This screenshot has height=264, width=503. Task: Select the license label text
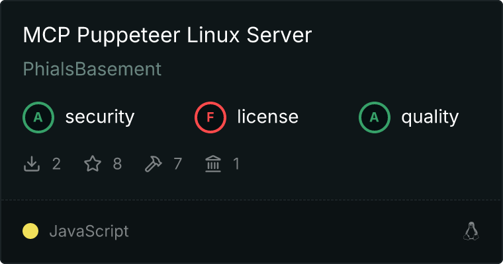[267, 117]
